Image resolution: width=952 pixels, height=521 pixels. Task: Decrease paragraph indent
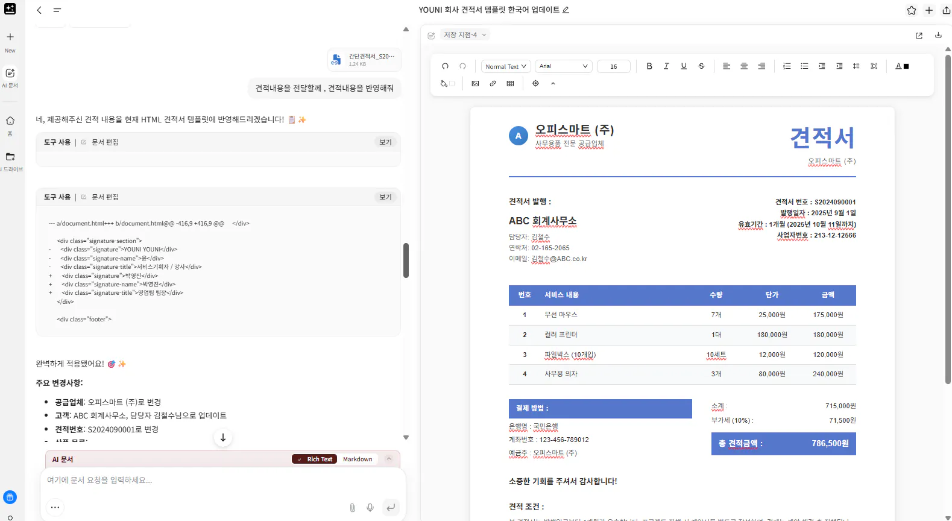coord(839,66)
